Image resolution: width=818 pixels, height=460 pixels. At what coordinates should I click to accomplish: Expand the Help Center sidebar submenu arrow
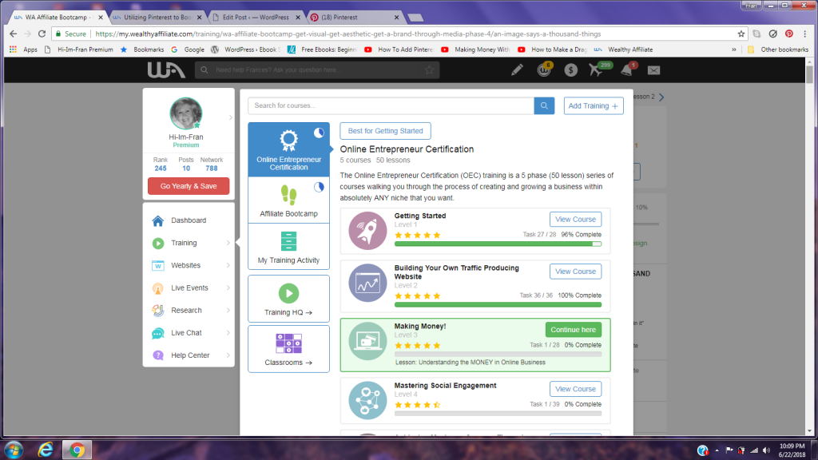(228, 355)
